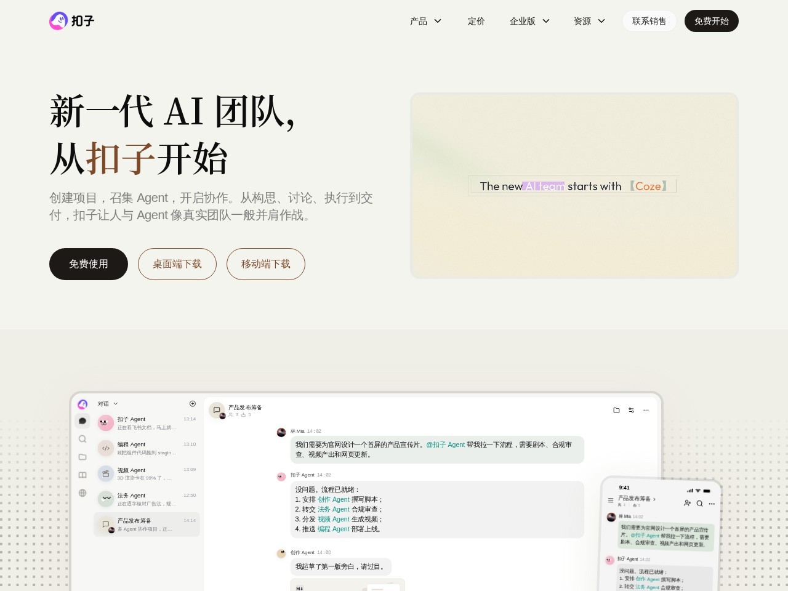Click the open-book library sidebar icon

pos(82,475)
